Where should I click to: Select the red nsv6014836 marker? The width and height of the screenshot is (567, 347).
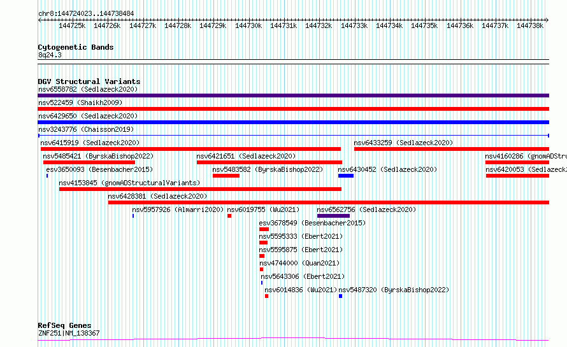pos(266,296)
